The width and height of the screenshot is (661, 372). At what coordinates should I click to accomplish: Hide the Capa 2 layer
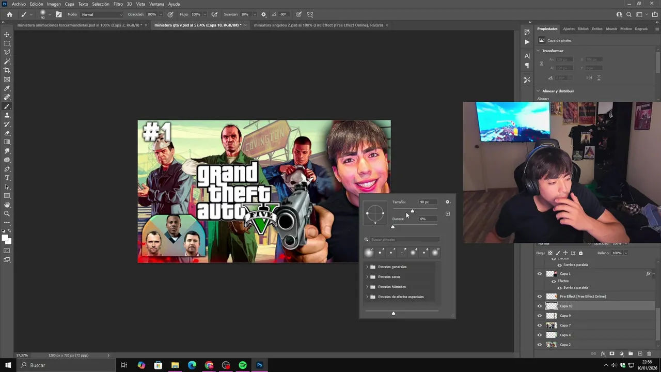click(x=540, y=345)
